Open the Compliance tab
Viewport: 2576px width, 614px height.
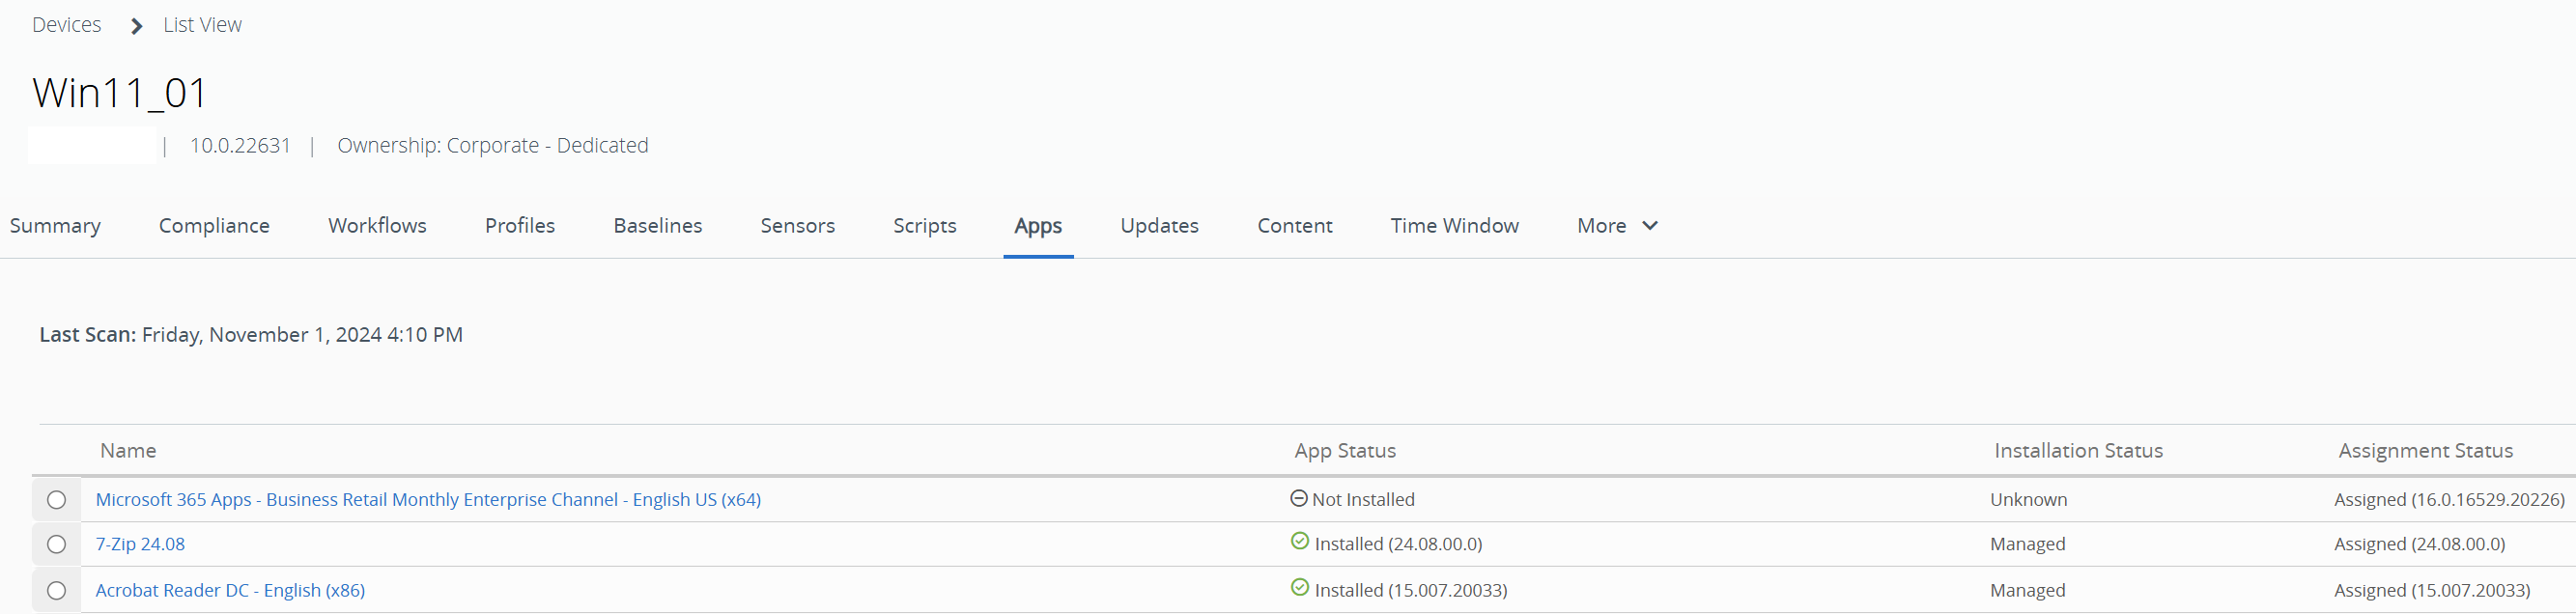click(x=214, y=226)
